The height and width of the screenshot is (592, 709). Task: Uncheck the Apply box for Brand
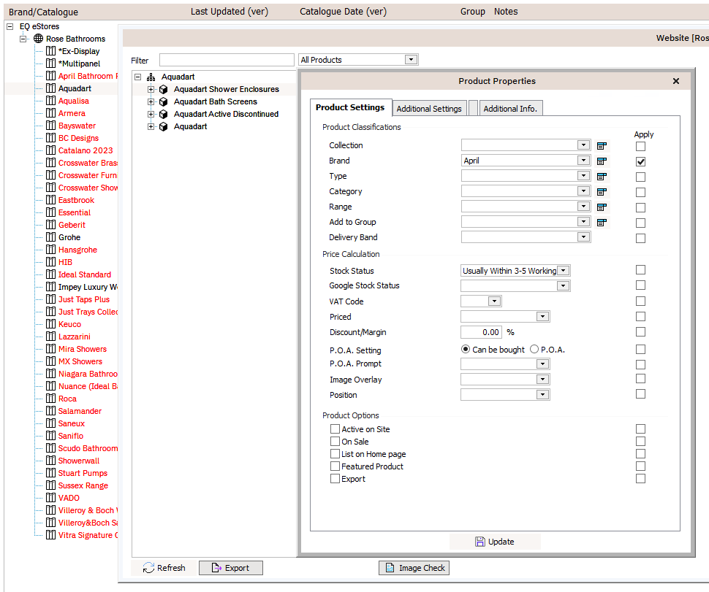[x=640, y=161]
